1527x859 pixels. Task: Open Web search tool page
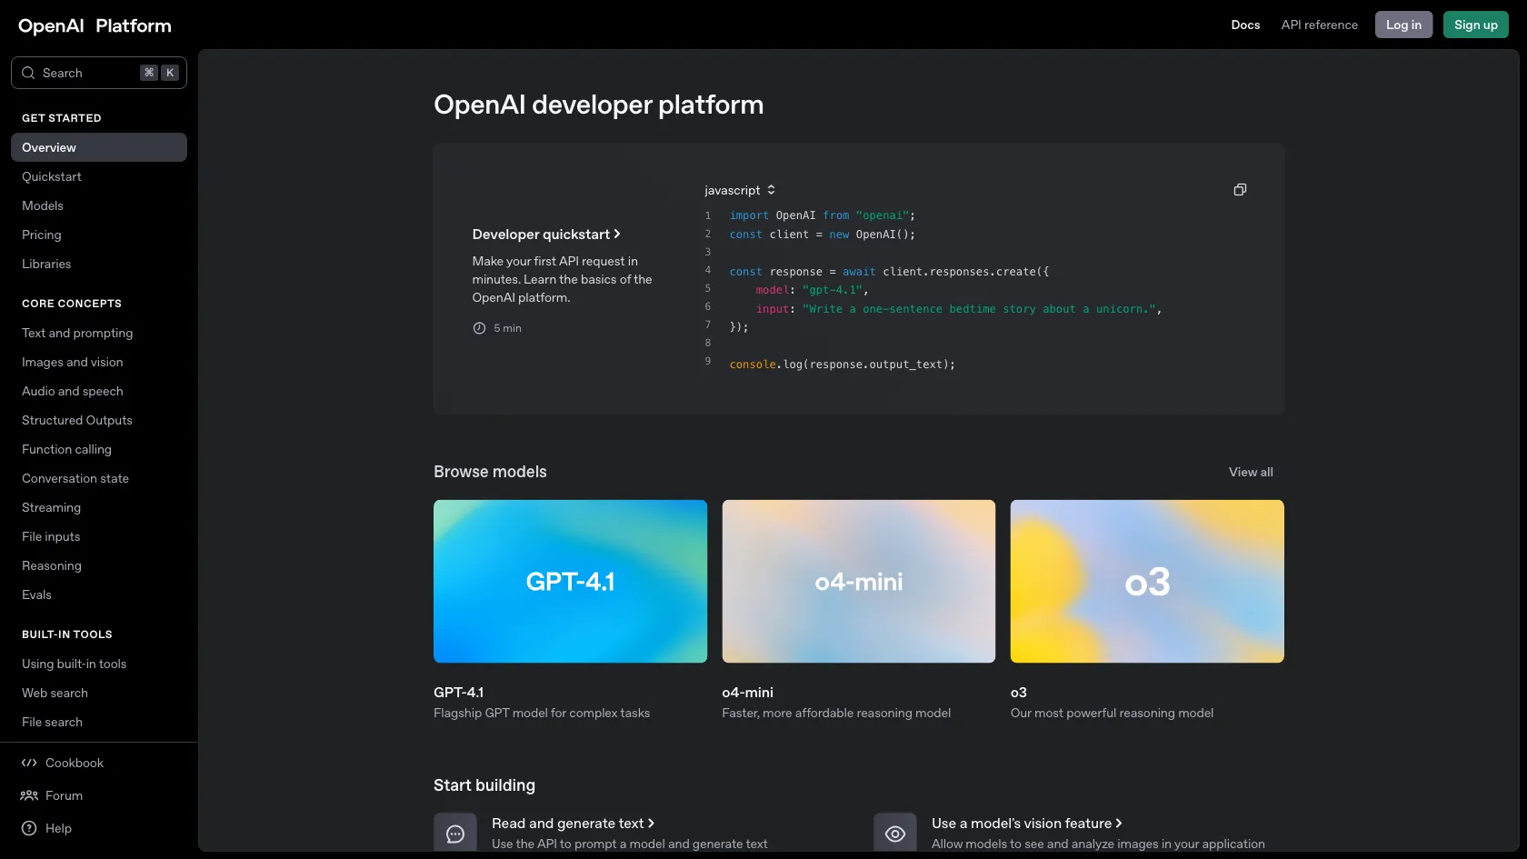click(99, 693)
